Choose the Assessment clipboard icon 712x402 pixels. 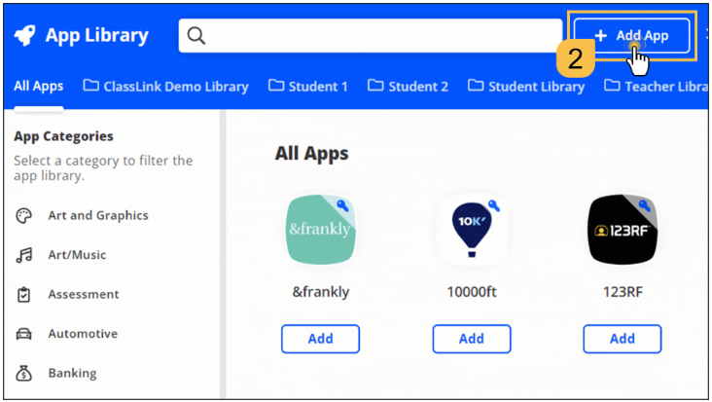[24, 294]
